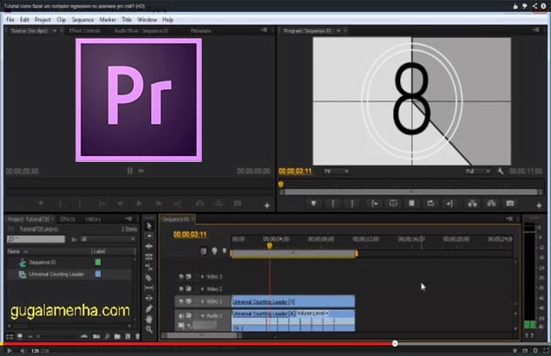Open the Fit zoom level dropdown

(x=337, y=171)
